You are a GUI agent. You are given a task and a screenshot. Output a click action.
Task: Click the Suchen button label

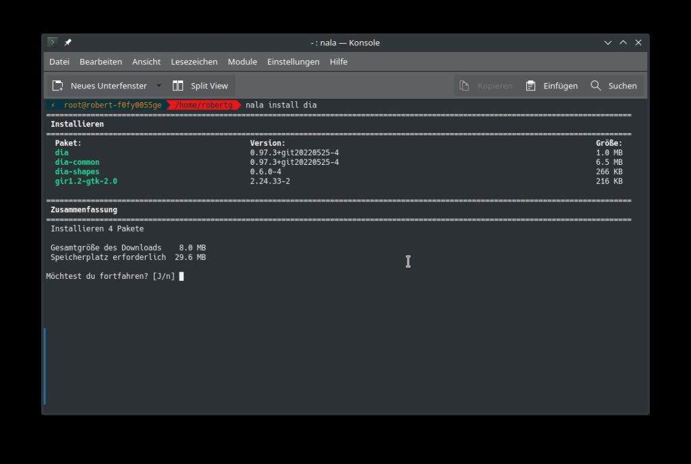623,86
